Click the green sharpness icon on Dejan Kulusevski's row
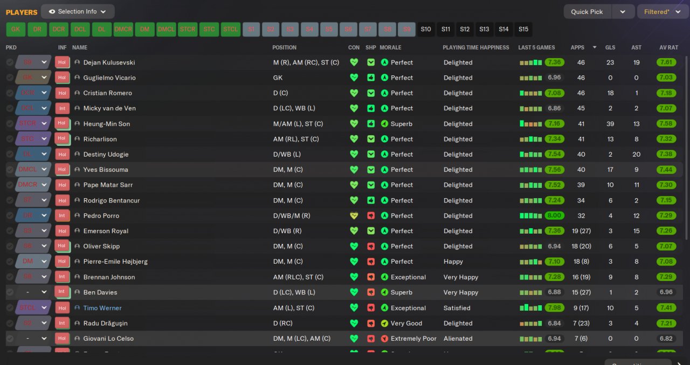Screen dimensions: 690x365 371,62
